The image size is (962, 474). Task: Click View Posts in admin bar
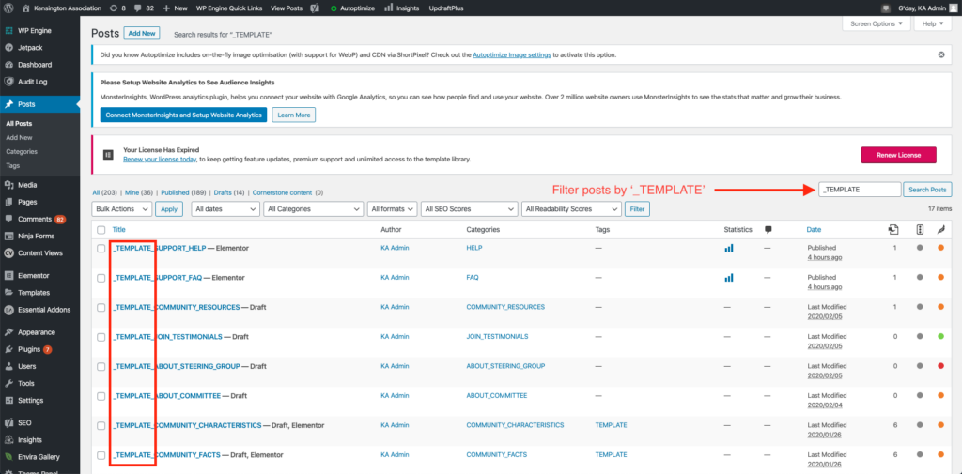point(287,8)
